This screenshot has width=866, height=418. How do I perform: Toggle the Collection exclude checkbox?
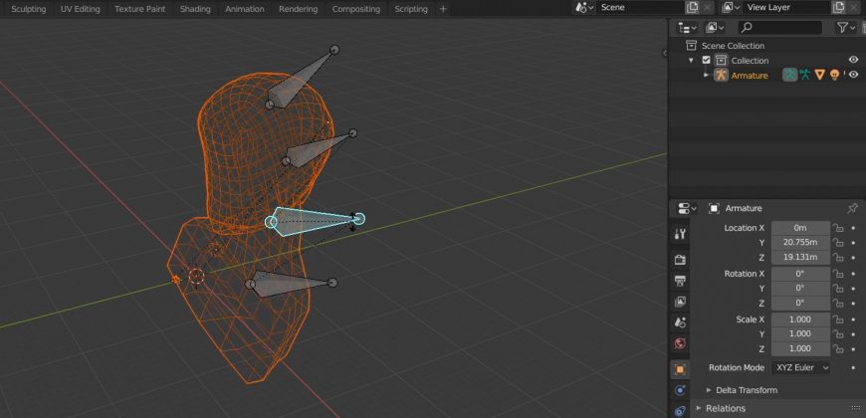(x=706, y=60)
